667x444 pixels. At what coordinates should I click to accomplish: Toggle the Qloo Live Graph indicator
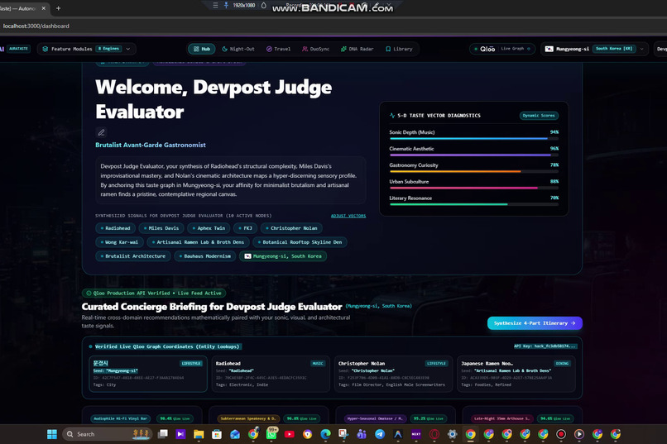click(502, 49)
